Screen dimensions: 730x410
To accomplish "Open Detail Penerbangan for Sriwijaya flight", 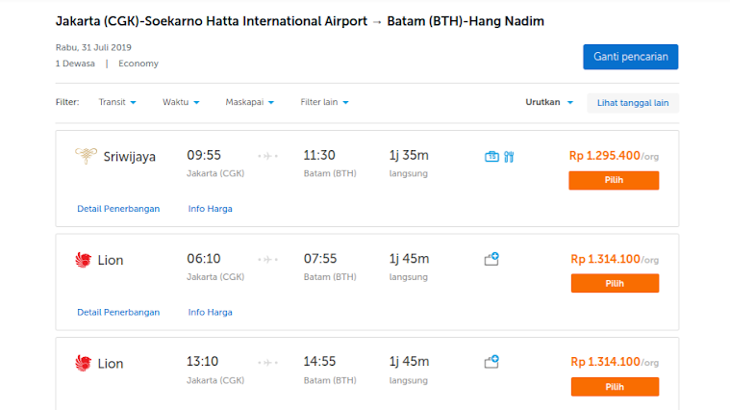I will coord(118,209).
